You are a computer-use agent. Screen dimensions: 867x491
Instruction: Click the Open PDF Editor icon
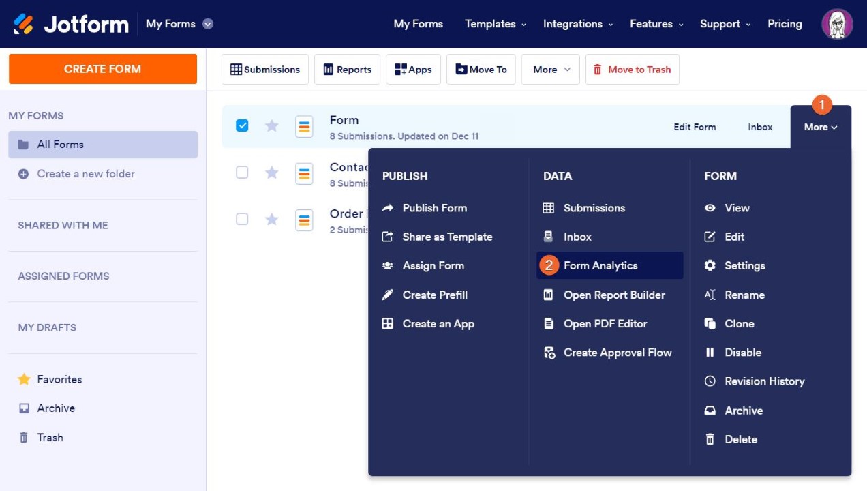coord(549,324)
